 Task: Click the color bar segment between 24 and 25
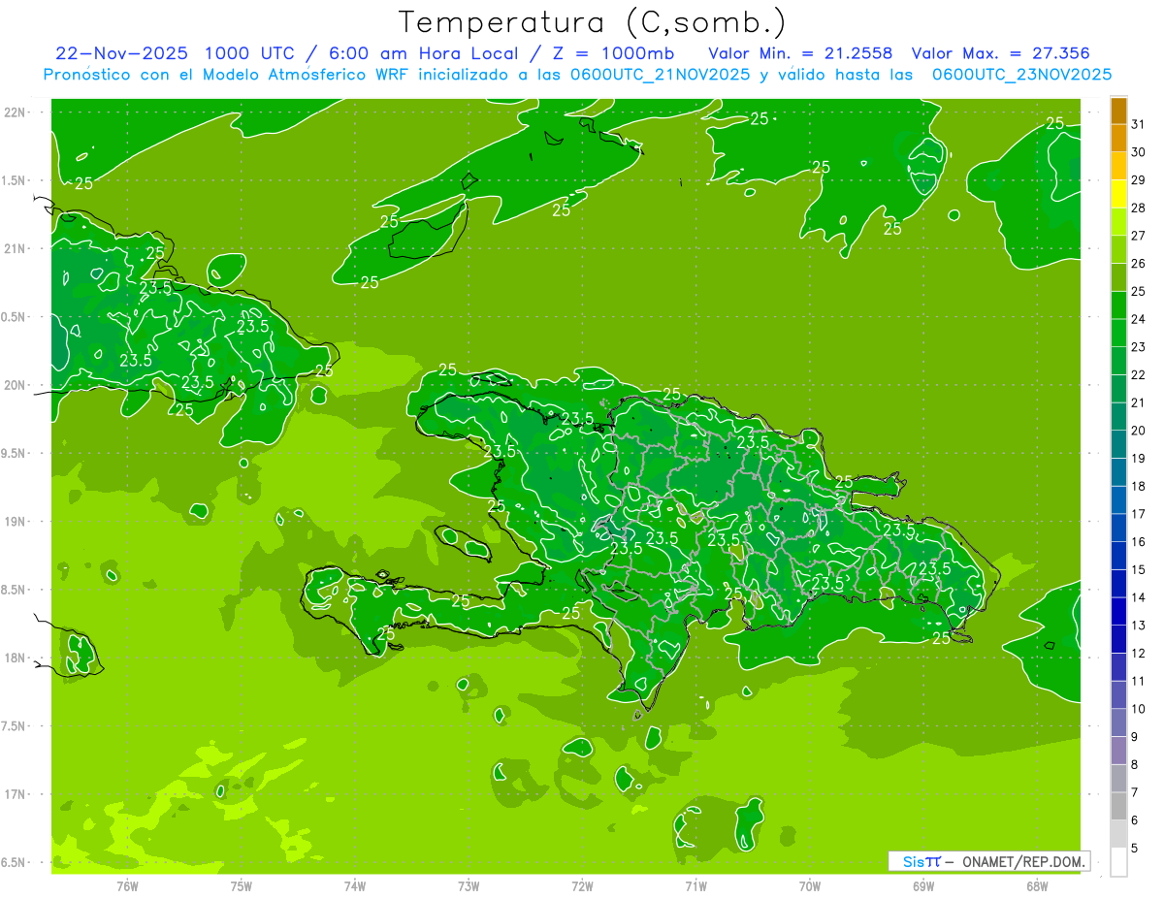(x=1118, y=305)
